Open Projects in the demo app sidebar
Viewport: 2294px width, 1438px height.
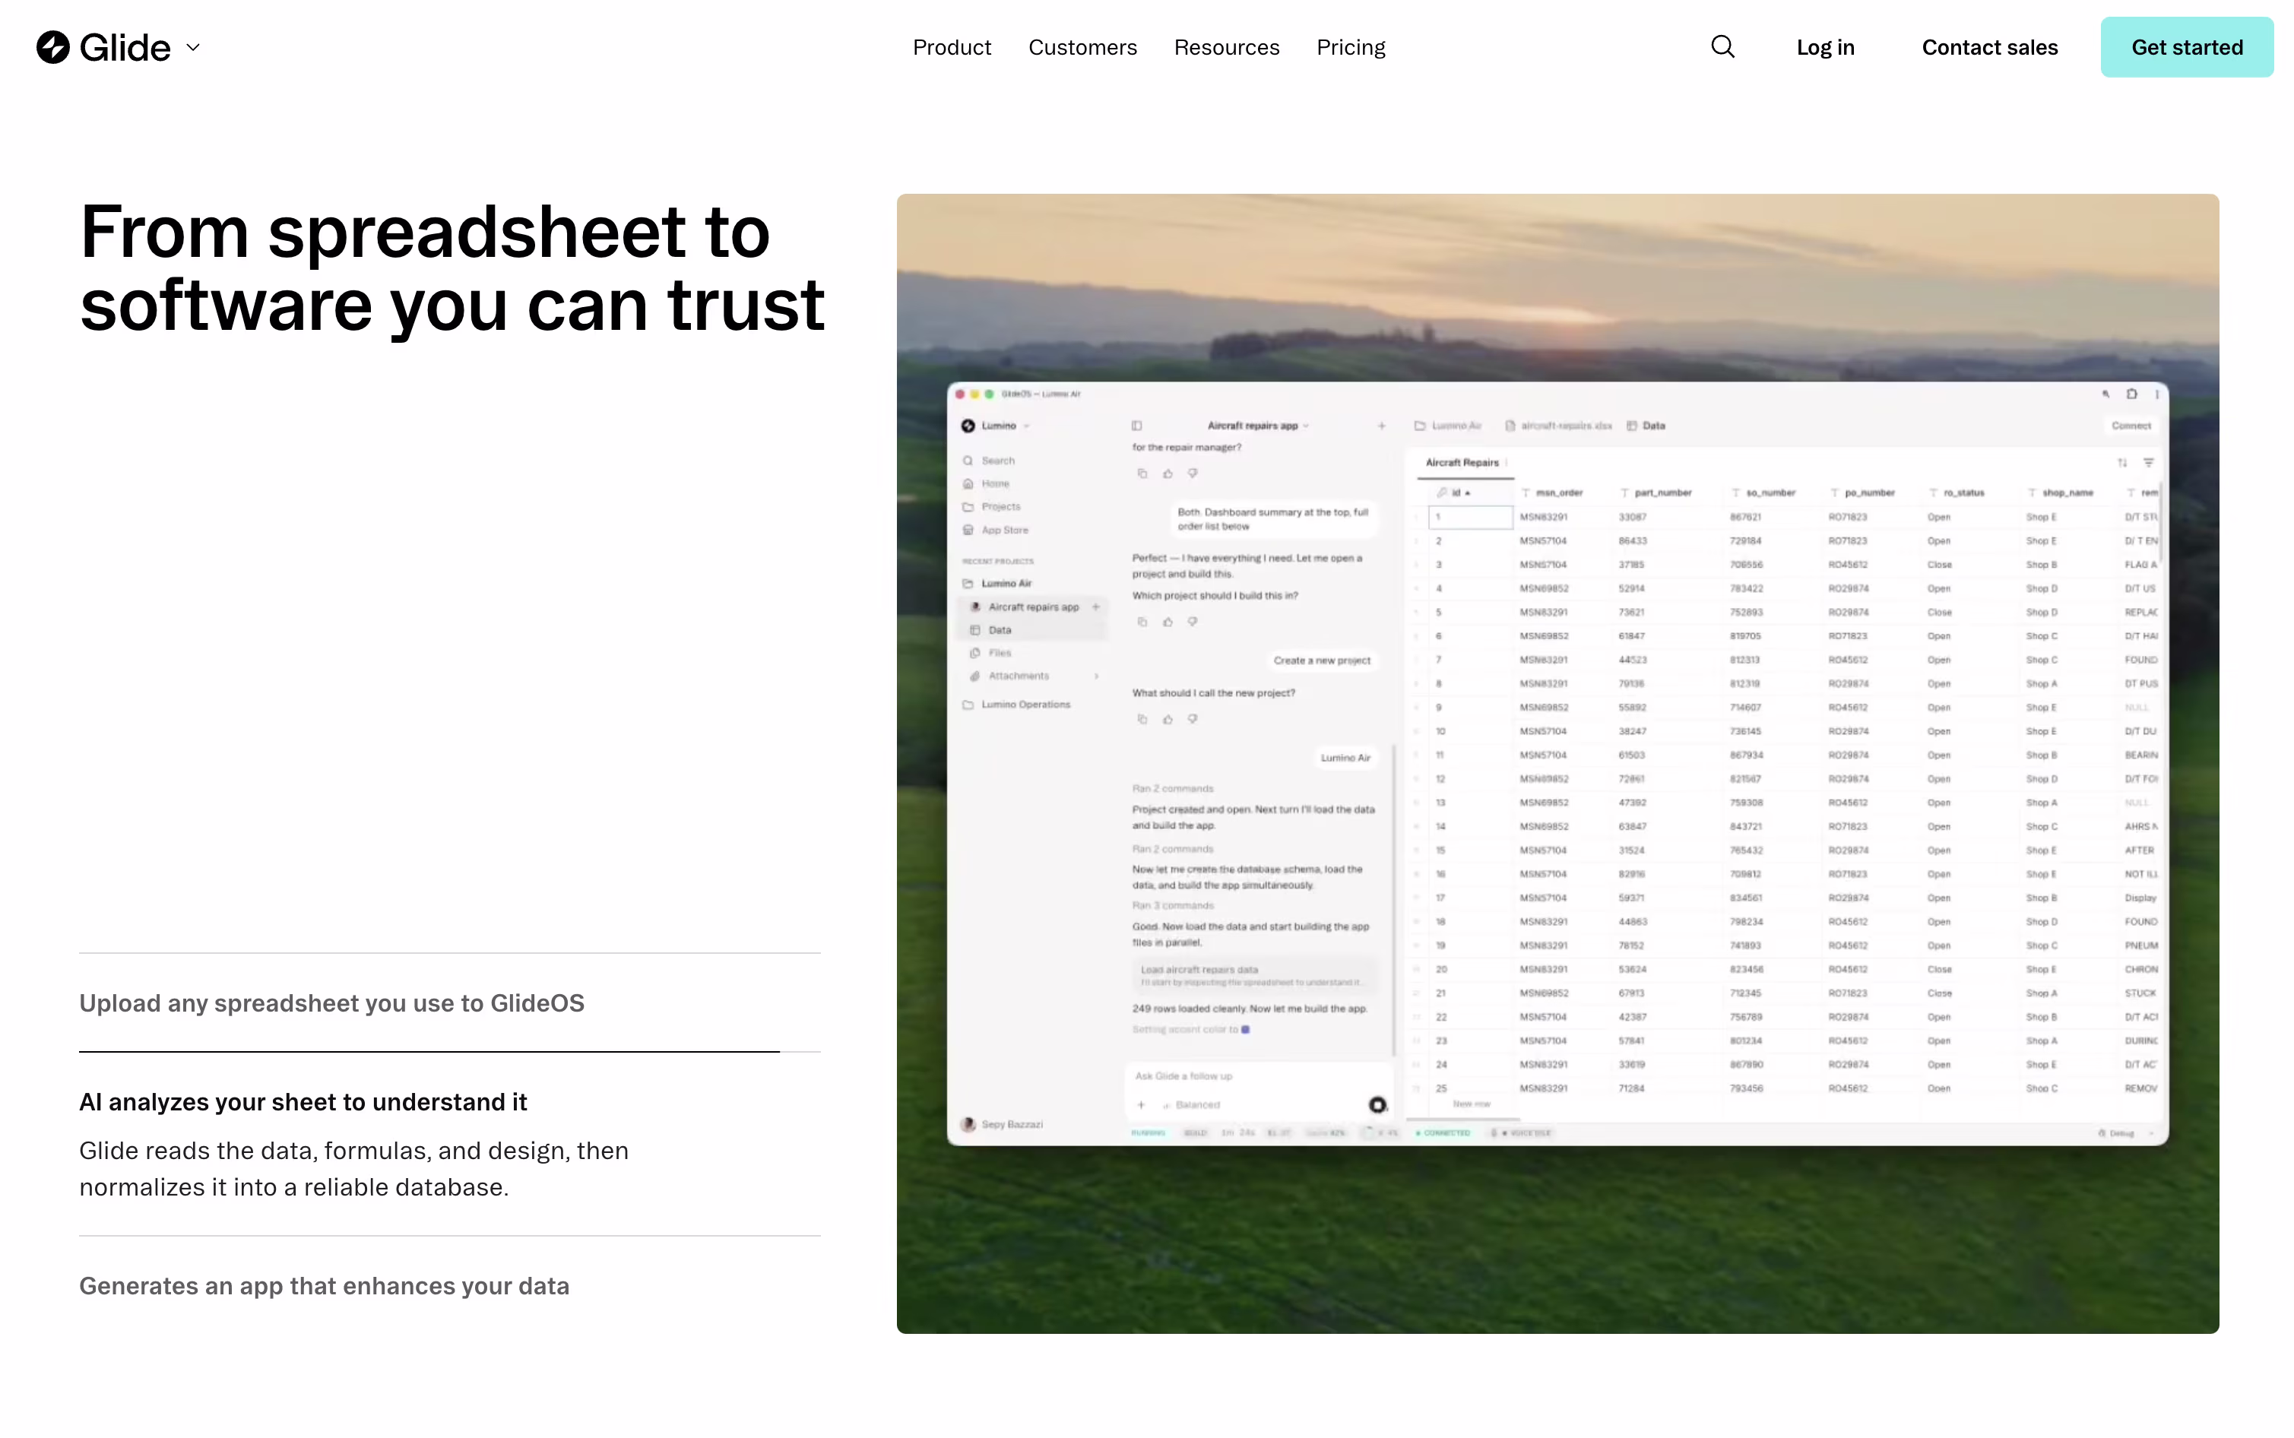click(991, 507)
